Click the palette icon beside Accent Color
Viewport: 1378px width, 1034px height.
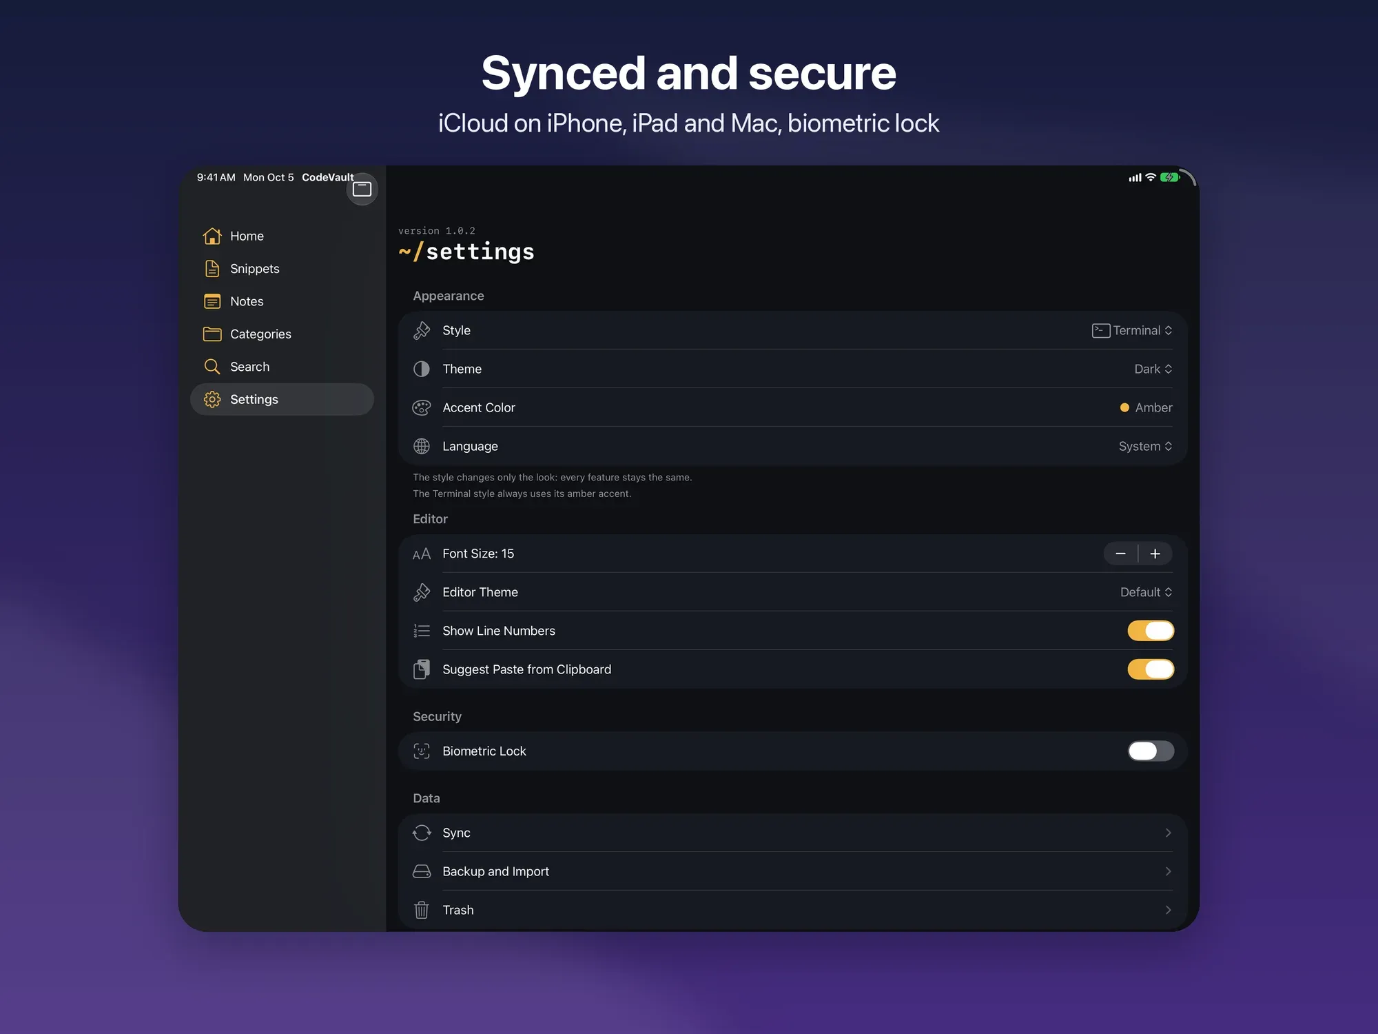pyautogui.click(x=422, y=408)
